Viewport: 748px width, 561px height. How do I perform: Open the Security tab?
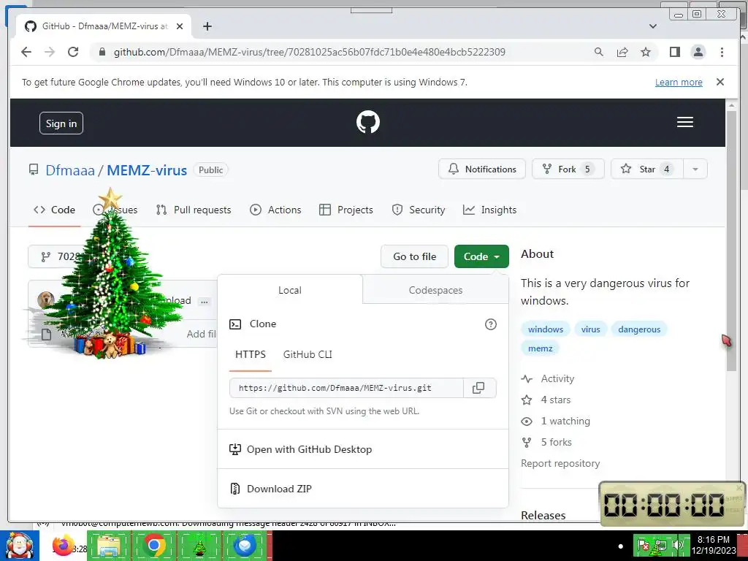[418, 210]
